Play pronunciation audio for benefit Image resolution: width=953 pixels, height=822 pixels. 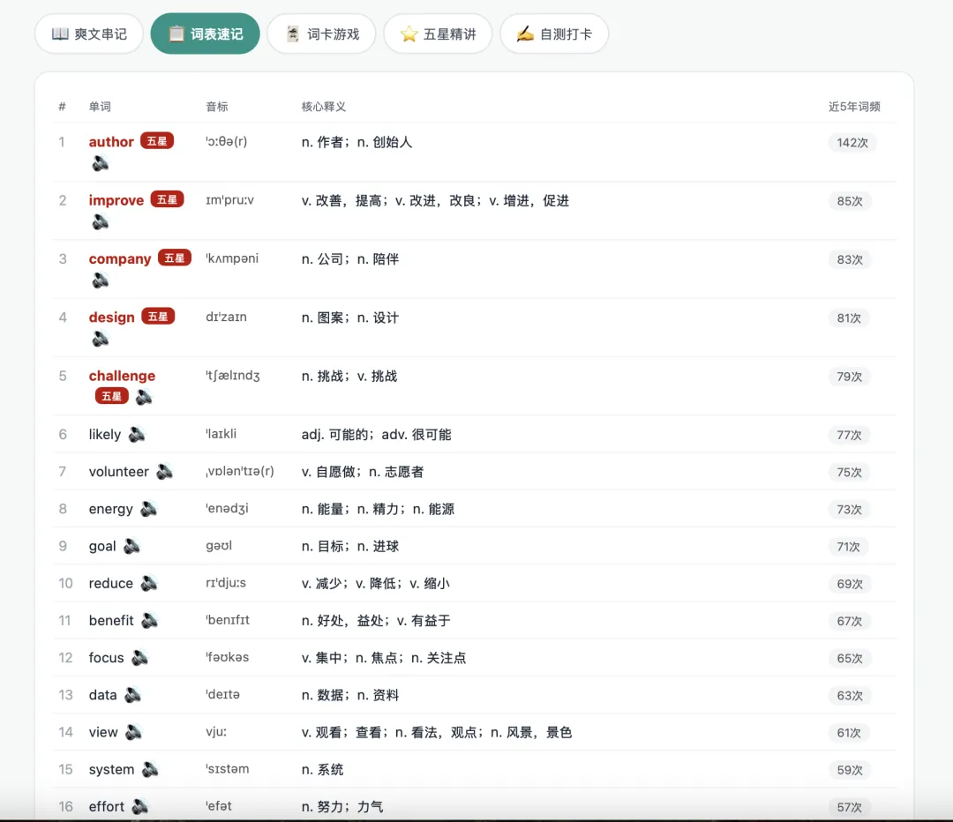coord(149,620)
